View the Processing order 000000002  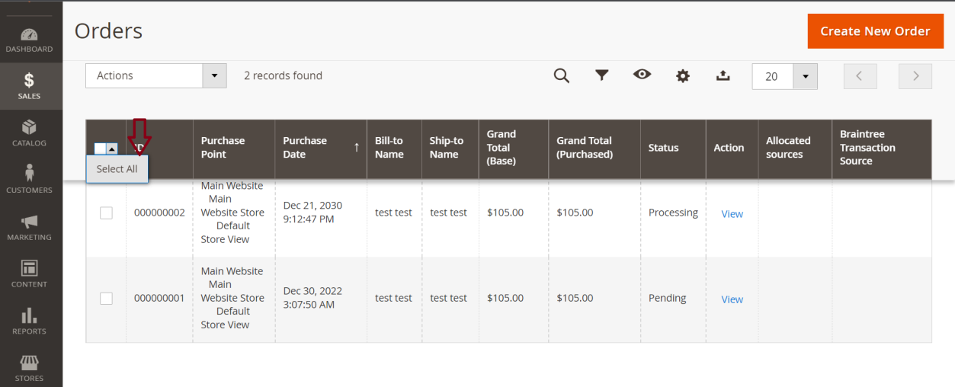(732, 214)
